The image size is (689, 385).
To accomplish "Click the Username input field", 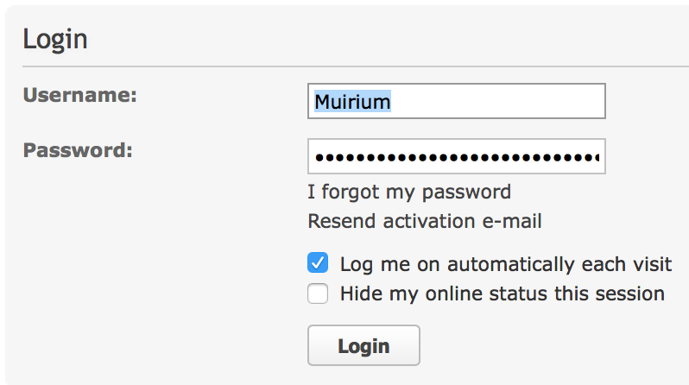I will [x=456, y=101].
